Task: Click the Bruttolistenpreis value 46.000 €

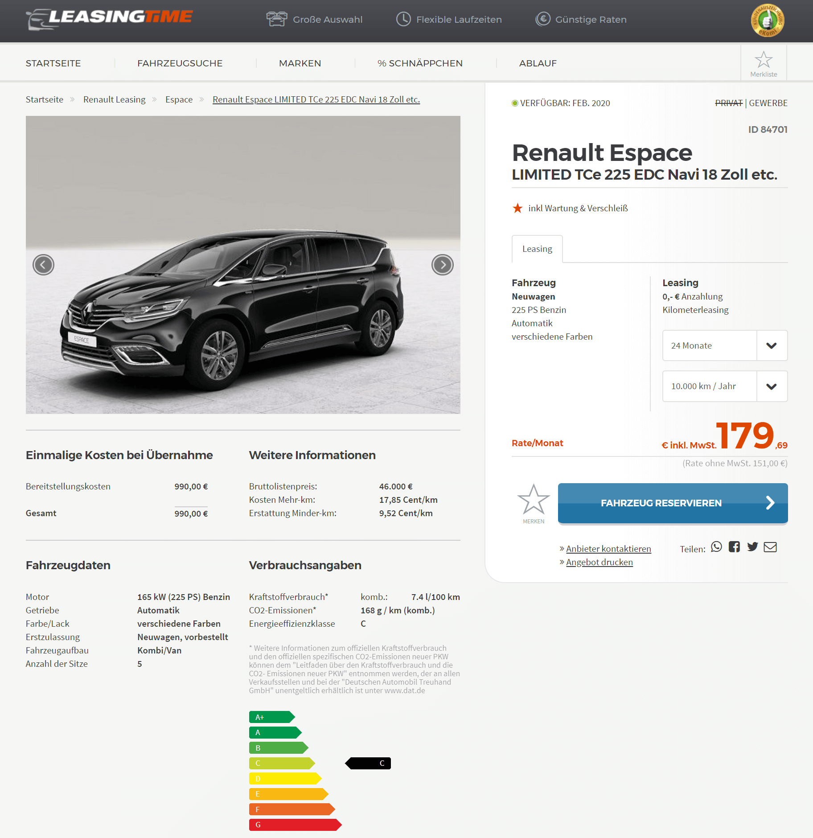Action: click(x=396, y=487)
